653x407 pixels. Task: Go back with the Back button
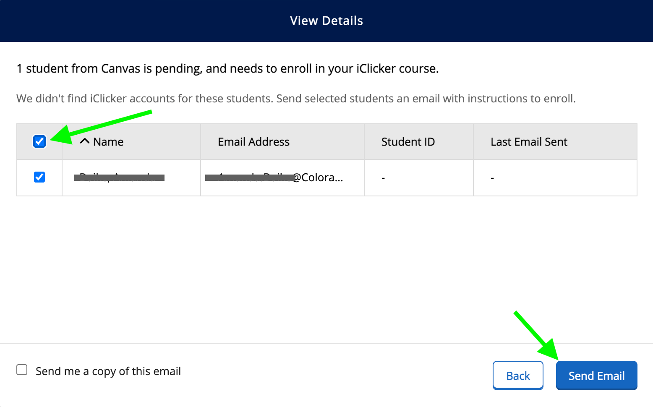tap(518, 376)
